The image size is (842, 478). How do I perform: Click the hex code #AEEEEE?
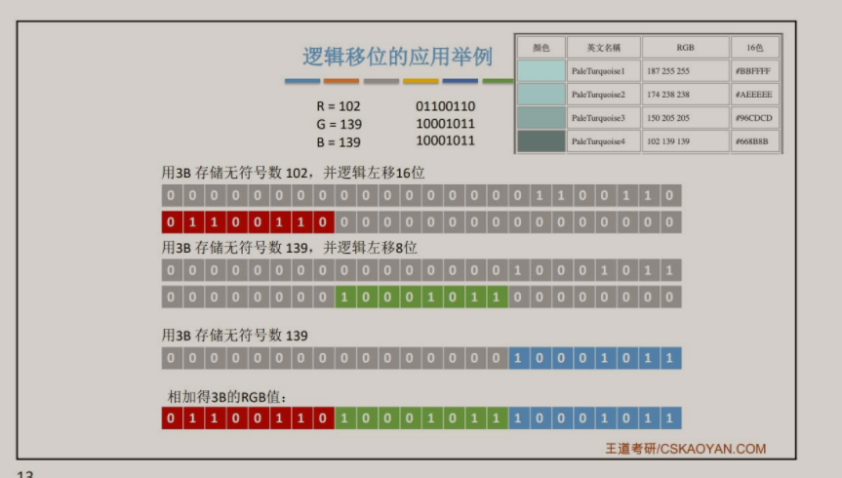[753, 95]
